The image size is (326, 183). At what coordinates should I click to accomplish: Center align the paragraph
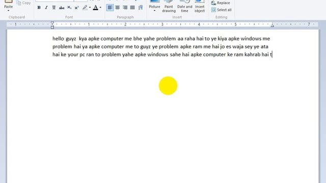click(118, 8)
